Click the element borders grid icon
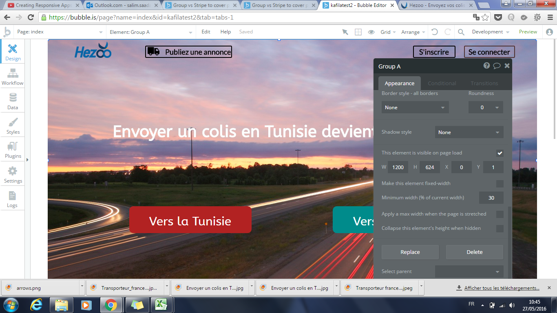The height and width of the screenshot is (313, 557). pyautogui.click(x=358, y=32)
